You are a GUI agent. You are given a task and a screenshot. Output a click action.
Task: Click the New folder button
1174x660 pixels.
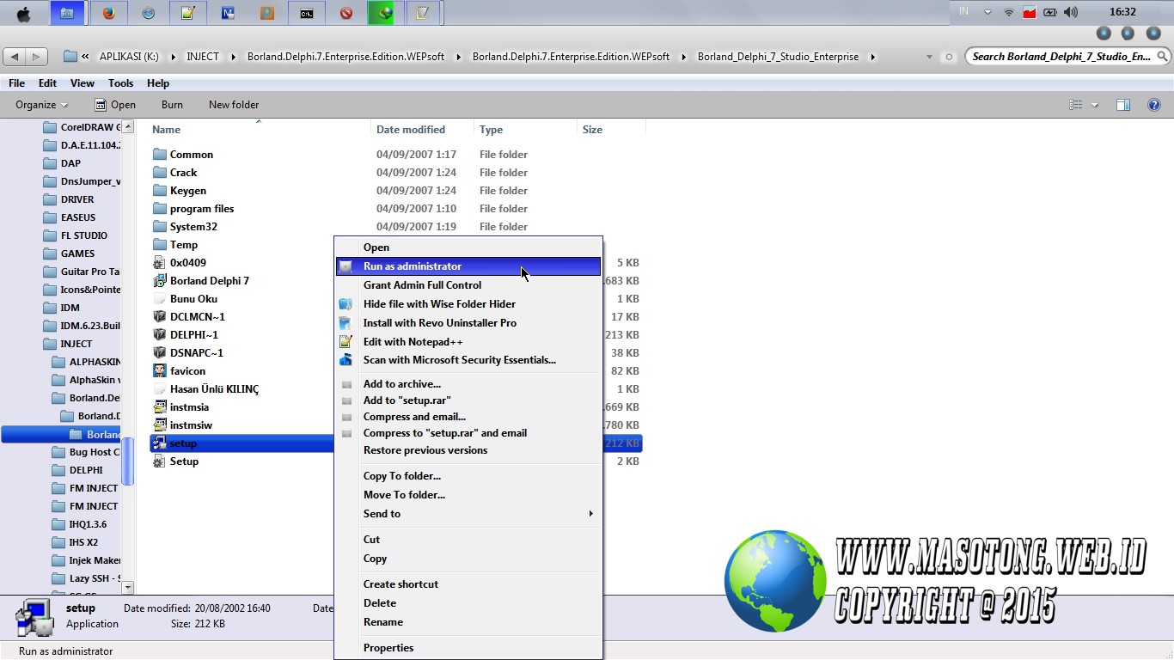coord(234,105)
